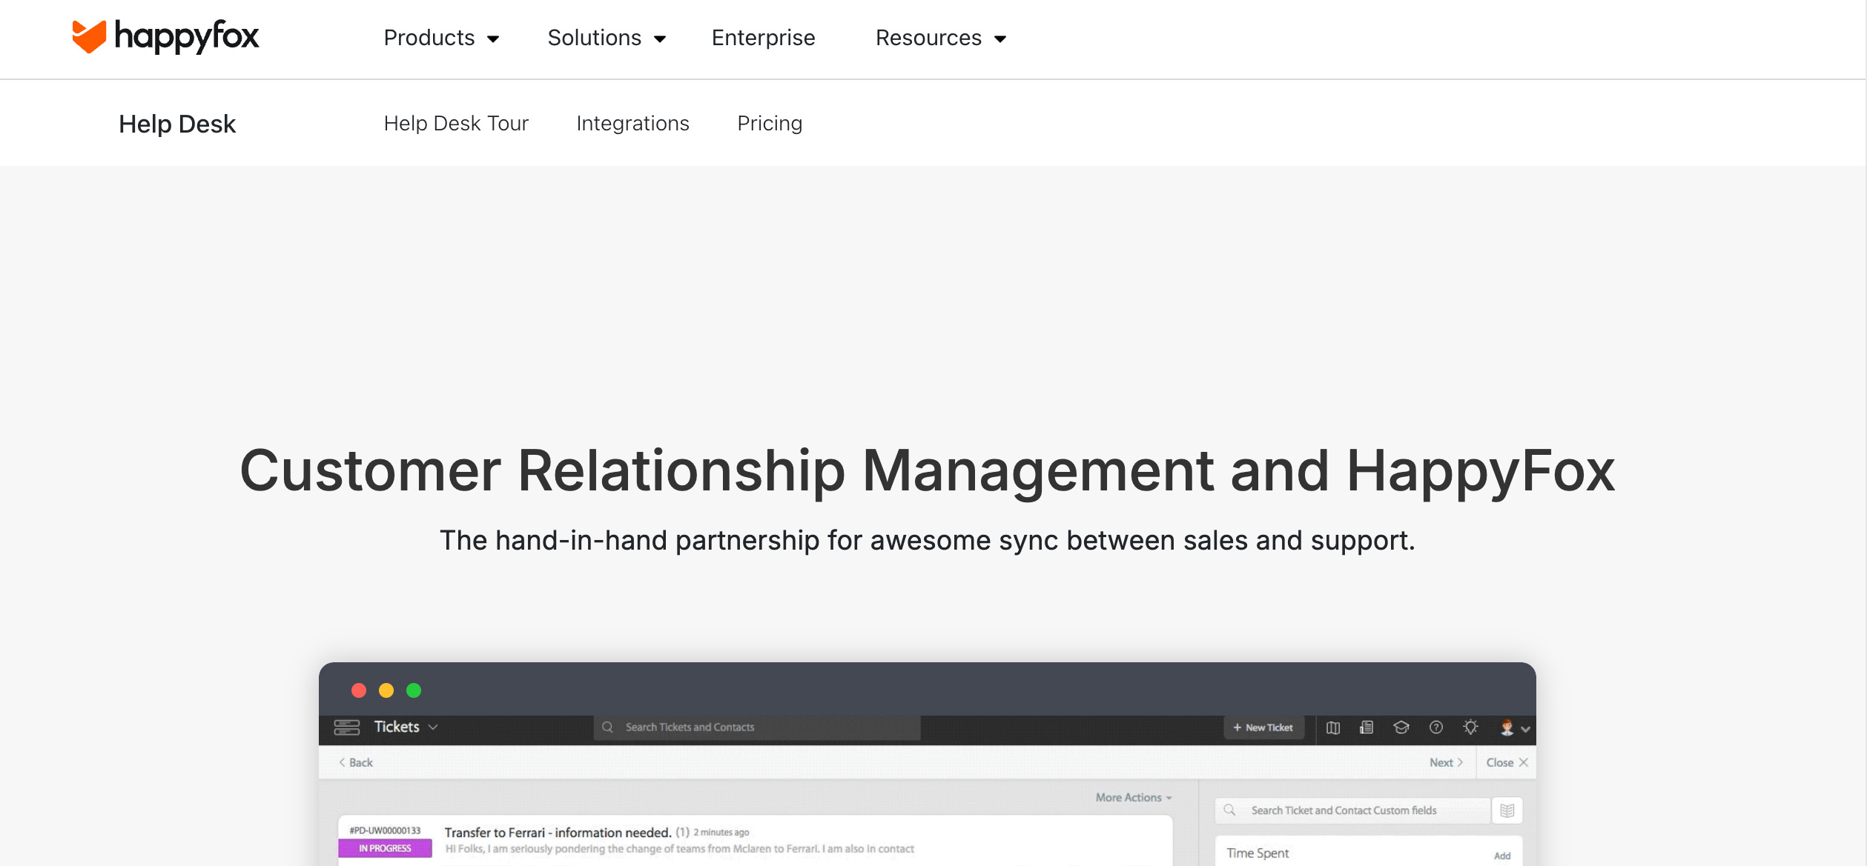Click Search Ticket and Contact Custom fields box
The height and width of the screenshot is (866, 1867).
click(x=1352, y=810)
